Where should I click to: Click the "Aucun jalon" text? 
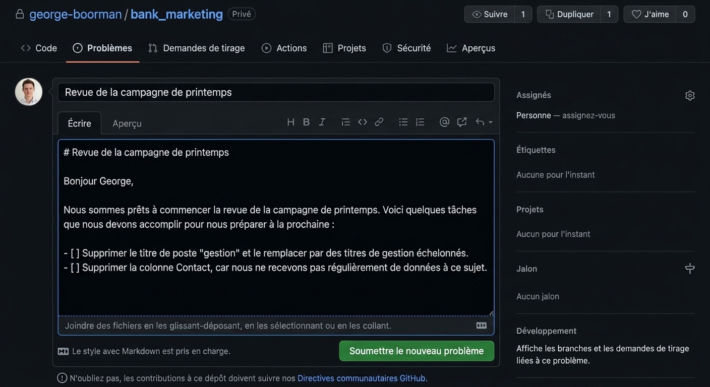(x=538, y=296)
